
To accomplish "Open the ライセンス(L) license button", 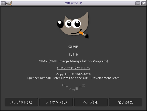I will pyautogui.click(x=56, y=102).
